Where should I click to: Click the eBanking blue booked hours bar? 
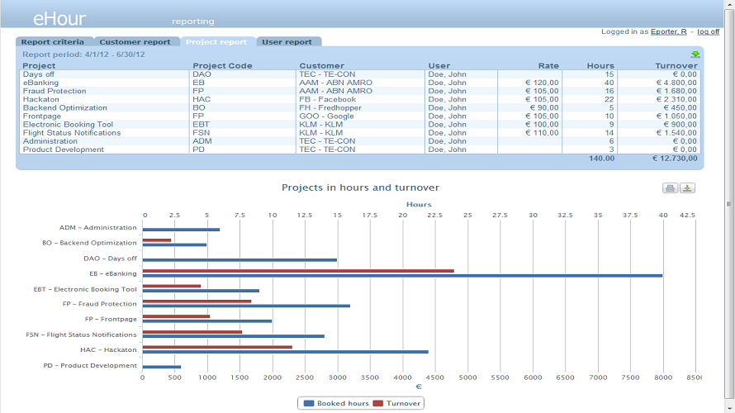tap(401, 276)
